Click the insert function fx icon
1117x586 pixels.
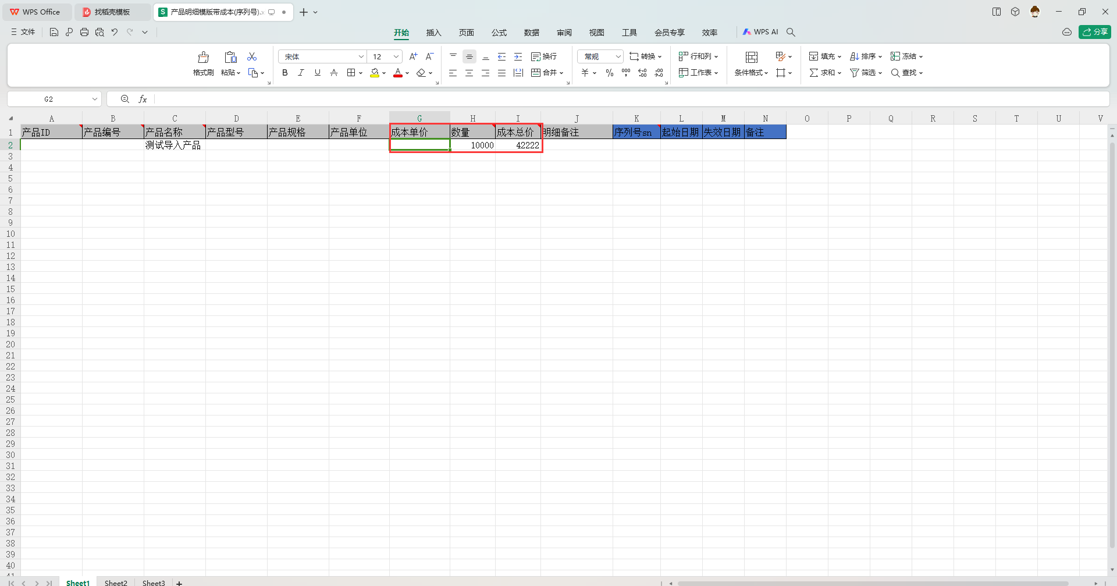[x=143, y=100]
